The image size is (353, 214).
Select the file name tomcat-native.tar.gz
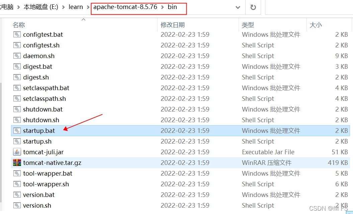tap(52, 163)
